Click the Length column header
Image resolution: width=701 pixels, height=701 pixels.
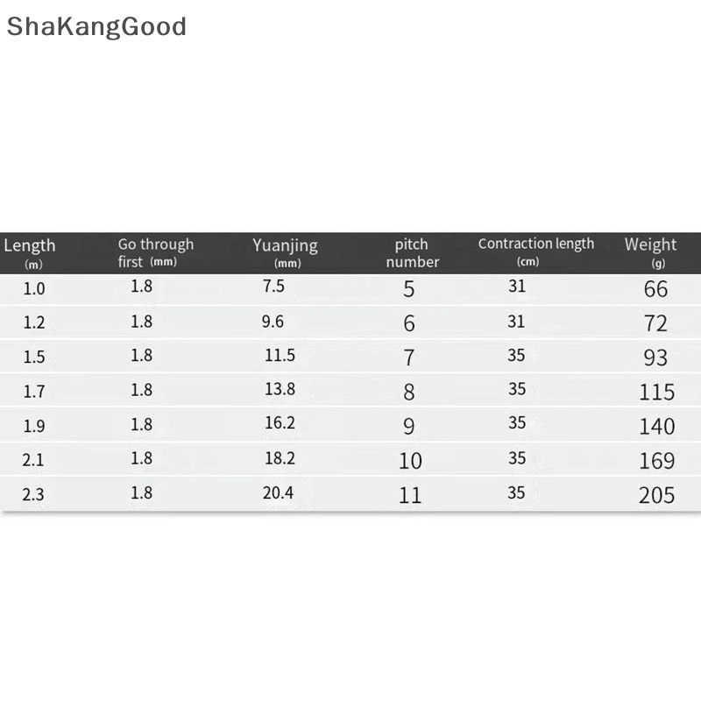(30, 246)
